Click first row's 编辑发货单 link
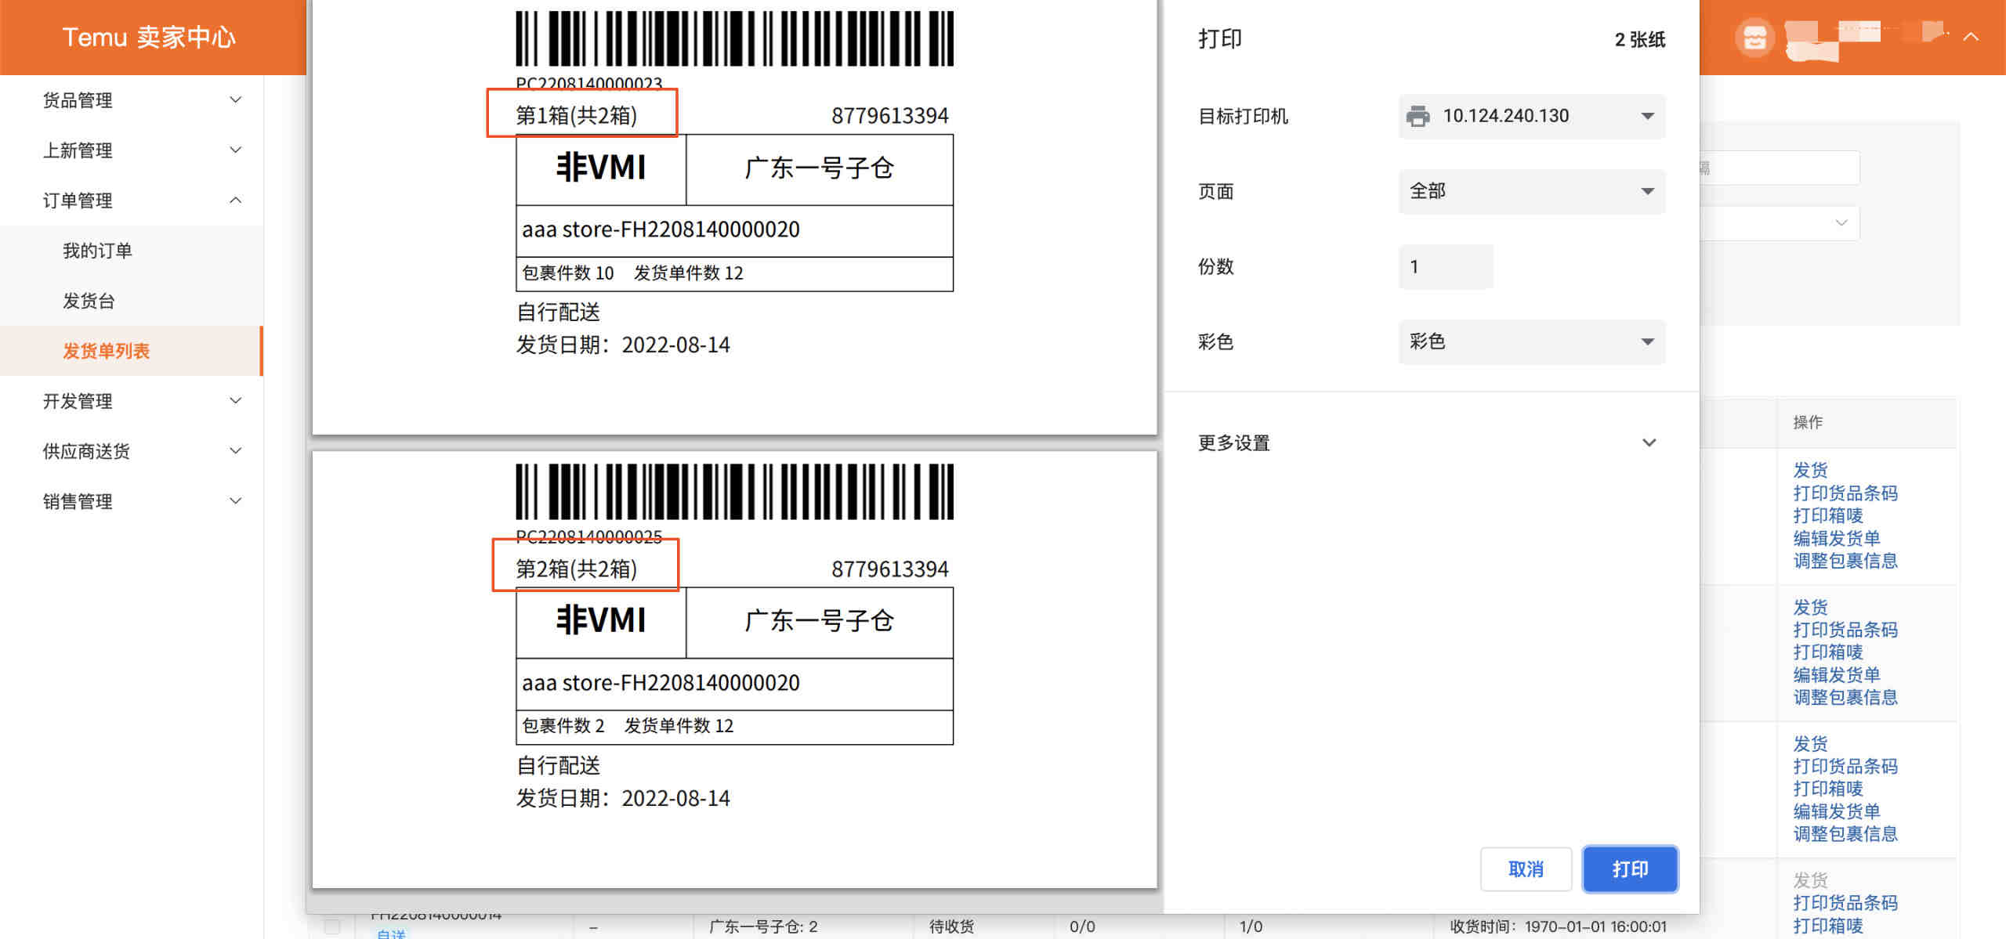 (1837, 538)
